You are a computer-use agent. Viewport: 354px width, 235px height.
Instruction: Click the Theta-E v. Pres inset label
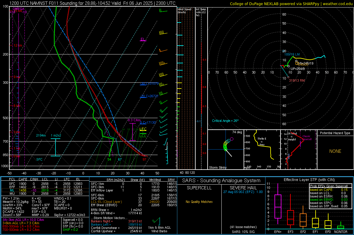coord(262,141)
